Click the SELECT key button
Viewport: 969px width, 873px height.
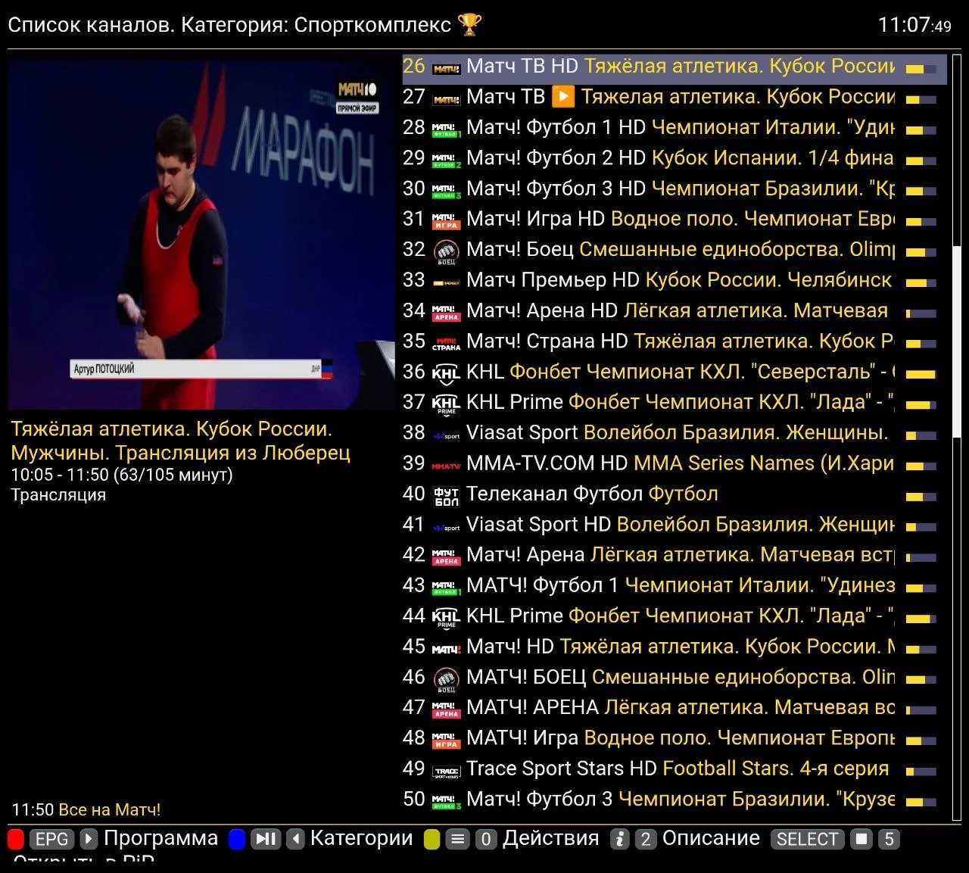tap(807, 839)
